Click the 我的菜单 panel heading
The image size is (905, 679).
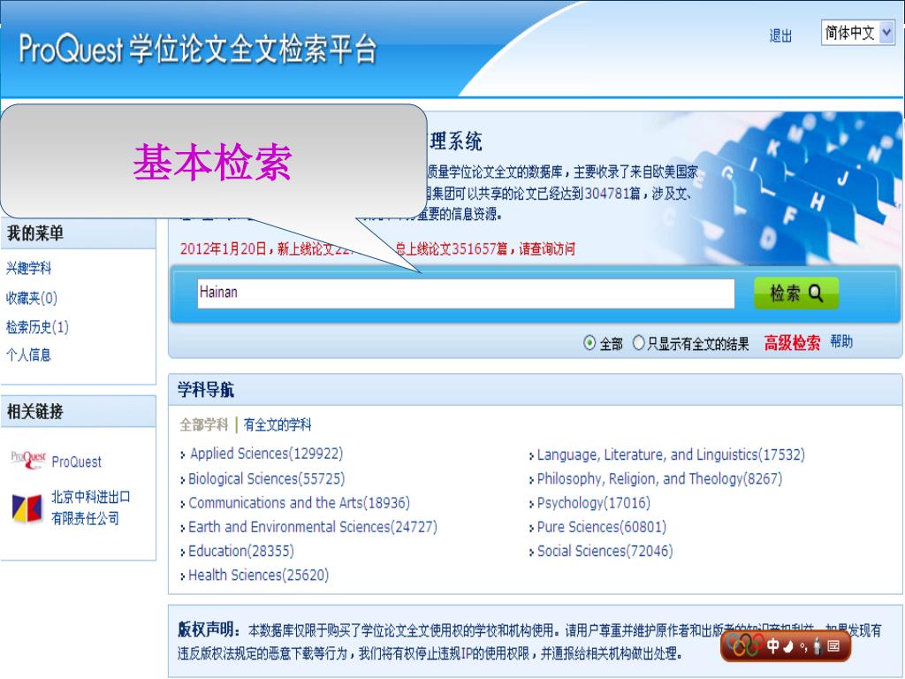coord(34,233)
